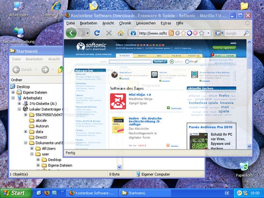Image resolution: width=264 pixels, height=198 pixels.
Task: Click the green Kostenlos registrieren button
Action: pyautogui.click(x=224, y=48)
